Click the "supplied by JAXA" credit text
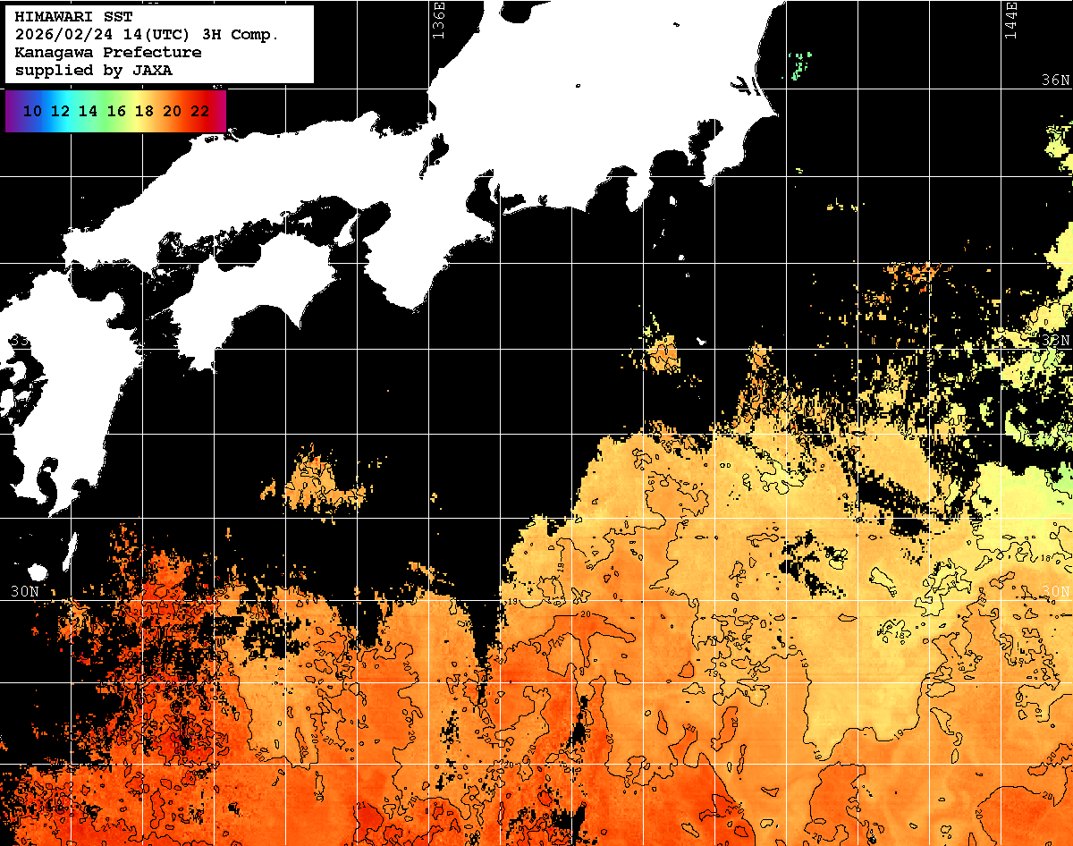 point(93,71)
